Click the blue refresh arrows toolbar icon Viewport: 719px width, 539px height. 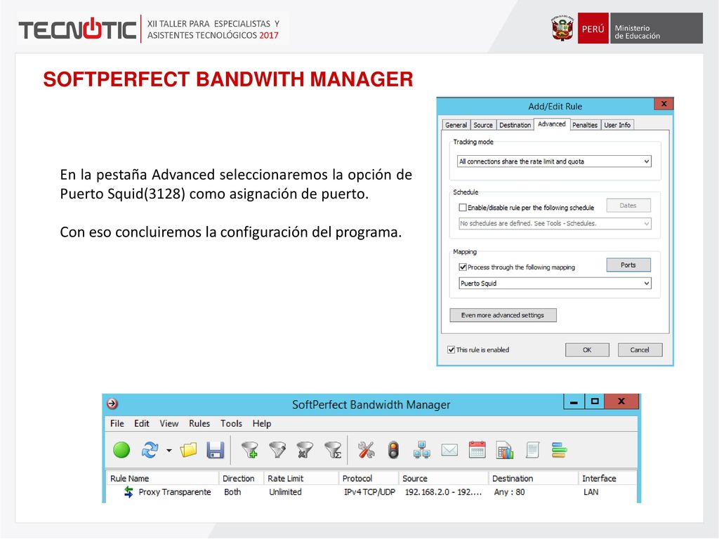coord(150,450)
